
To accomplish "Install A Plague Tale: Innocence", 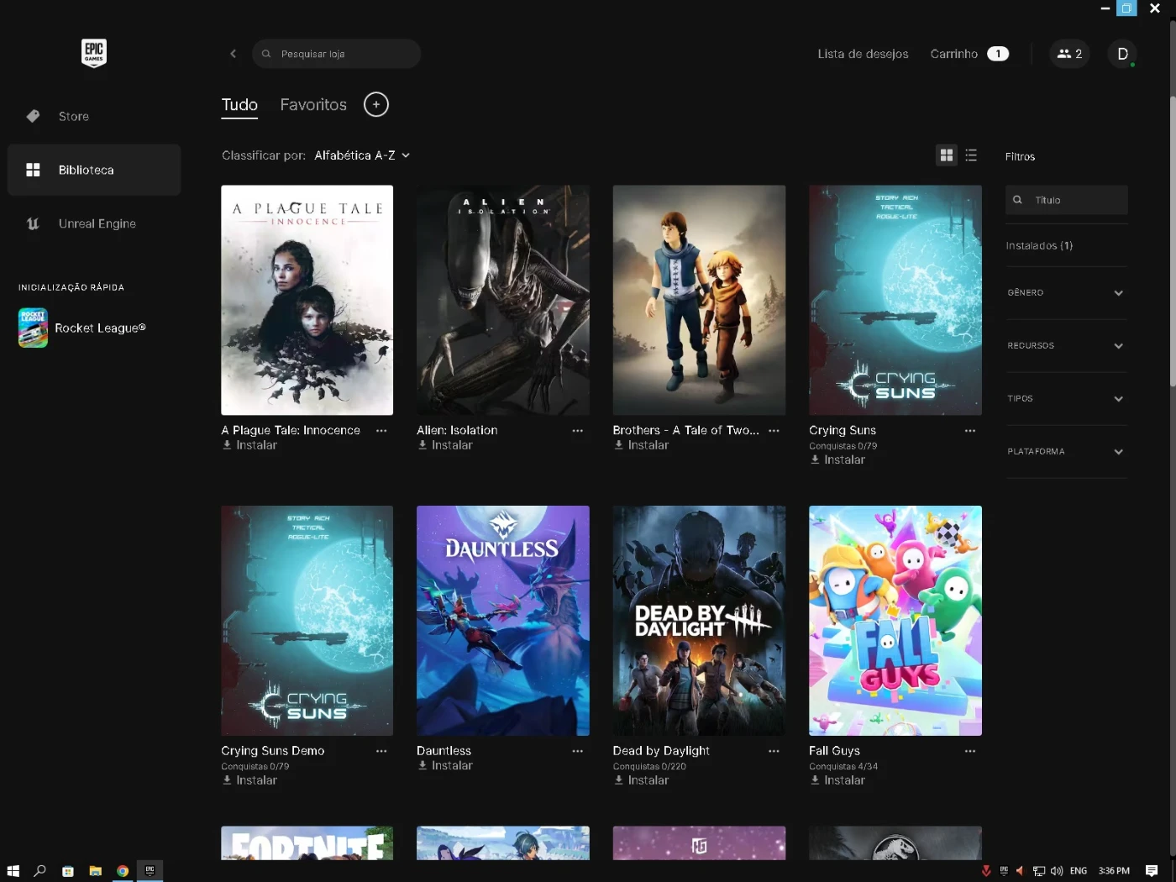I will [x=249, y=445].
